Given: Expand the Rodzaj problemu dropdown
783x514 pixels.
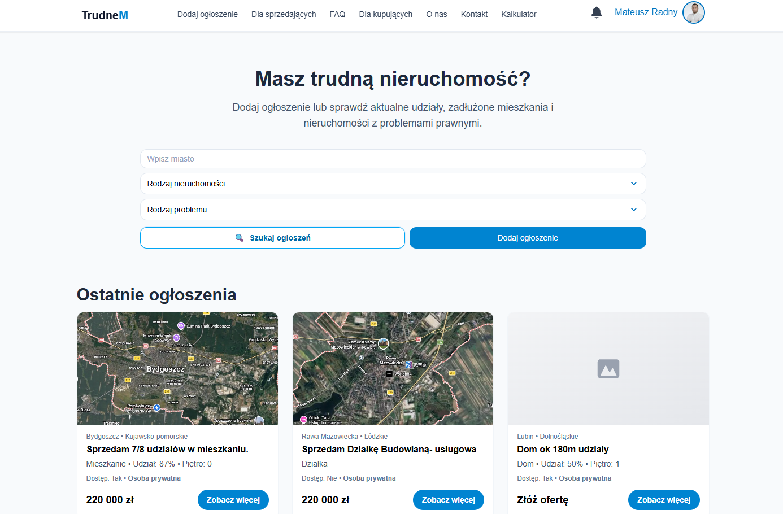Looking at the screenshot, I should [x=393, y=210].
